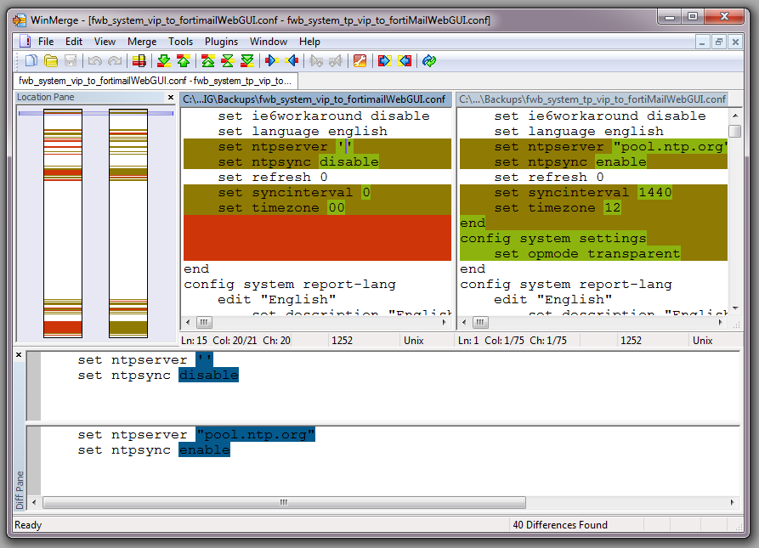Jump to the previous difference
Screen dimensions: 759x548
[x=182, y=60]
